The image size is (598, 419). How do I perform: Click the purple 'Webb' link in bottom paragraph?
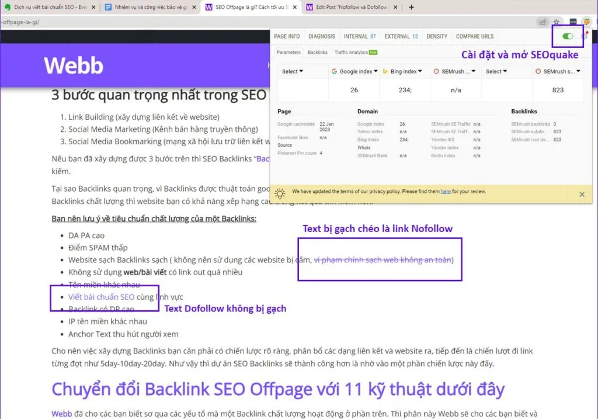point(61,414)
